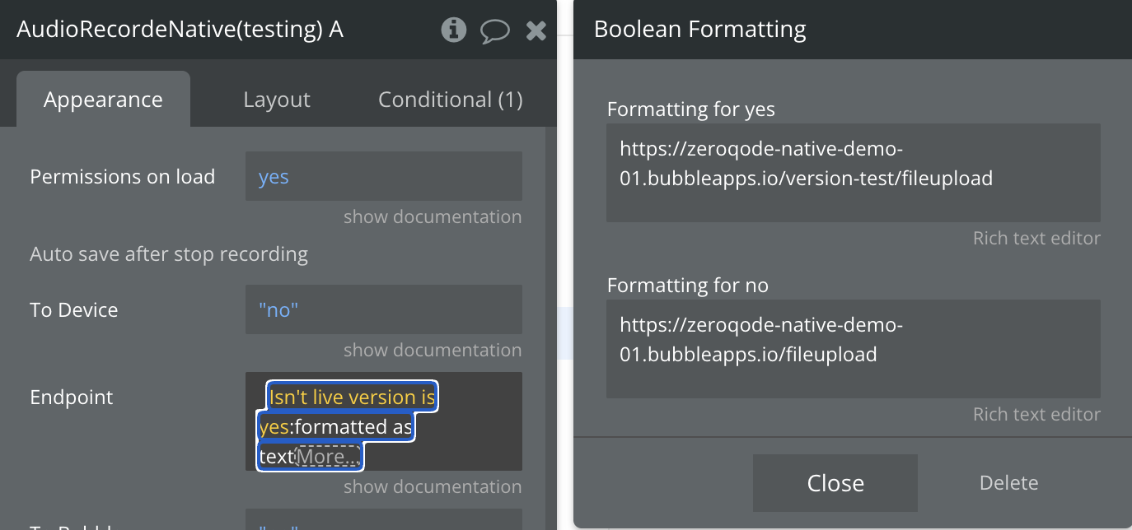The image size is (1132, 530).
Task: Edit the To Device "no" value
Action: pos(383,309)
